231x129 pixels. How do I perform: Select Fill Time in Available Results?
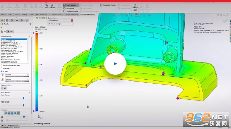pyautogui.click(x=14, y=39)
